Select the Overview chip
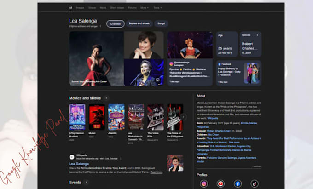The image size is (313, 189). [x=116, y=24]
